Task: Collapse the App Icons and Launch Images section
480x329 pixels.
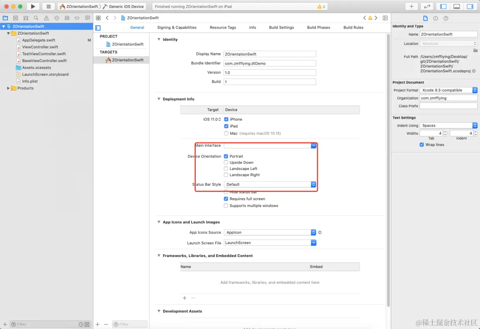Action: coord(159,222)
